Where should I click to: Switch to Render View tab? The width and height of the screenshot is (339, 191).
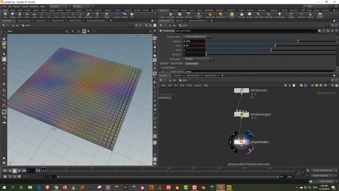[41, 21]
